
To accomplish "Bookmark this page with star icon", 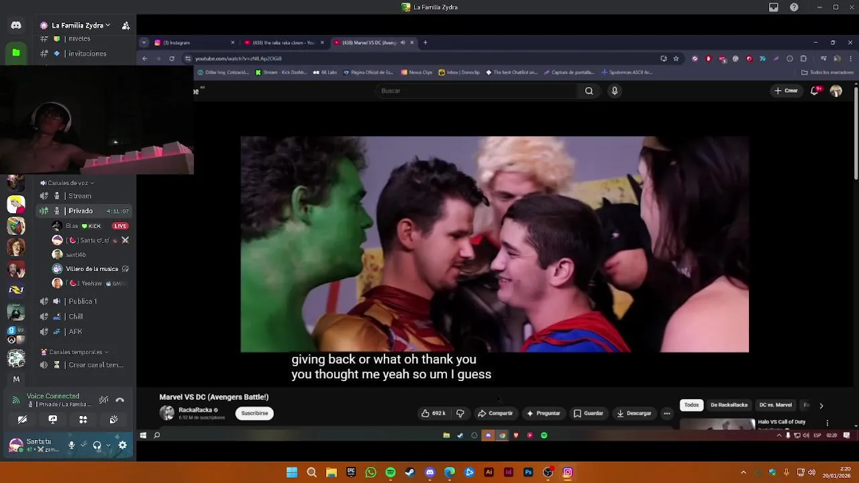I will (676, 58).
